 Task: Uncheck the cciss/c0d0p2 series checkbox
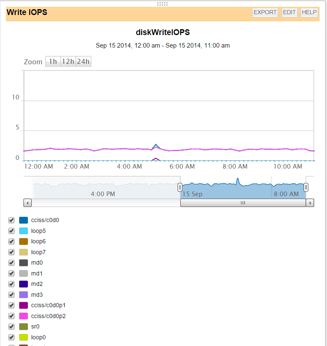[11, 316]
